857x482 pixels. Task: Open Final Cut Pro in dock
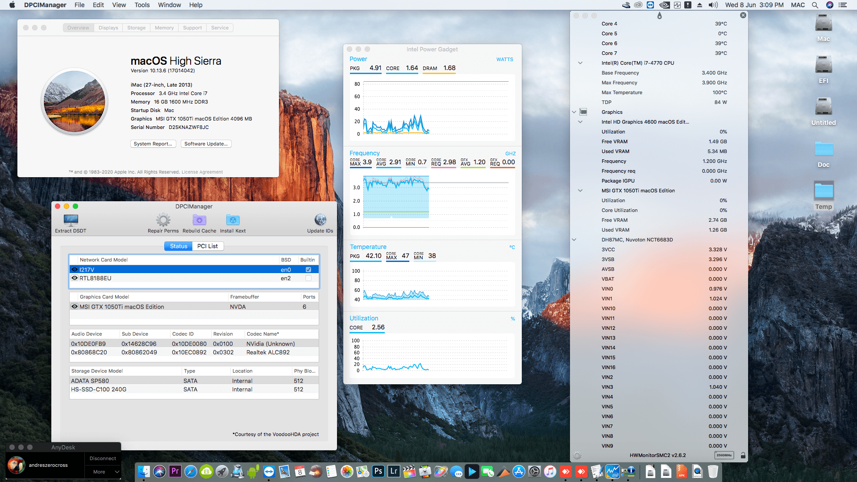point(409,471)
